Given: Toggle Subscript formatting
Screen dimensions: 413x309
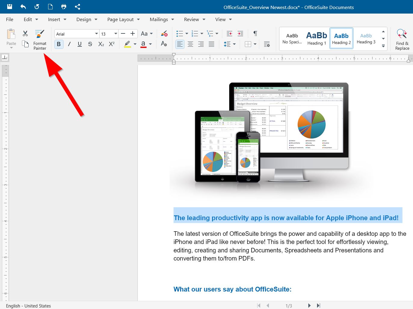Looking at the screenshot, I should click(x=101, y=44).
